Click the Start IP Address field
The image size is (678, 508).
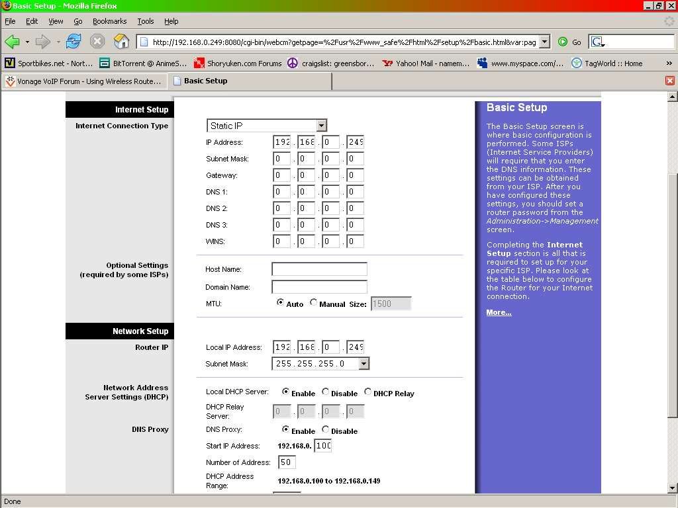click(323, 446)
